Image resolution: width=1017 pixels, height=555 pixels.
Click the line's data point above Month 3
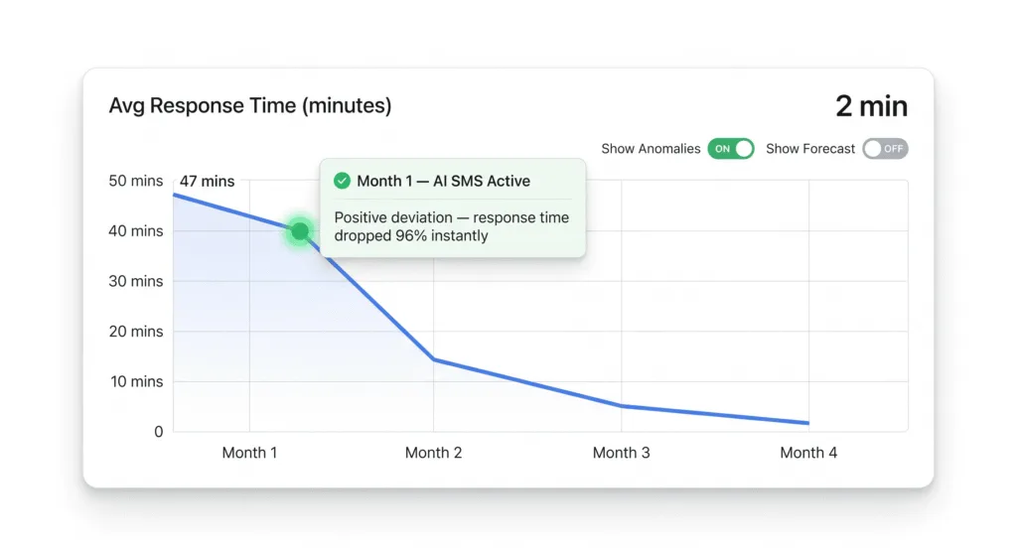tap(622, 406)
